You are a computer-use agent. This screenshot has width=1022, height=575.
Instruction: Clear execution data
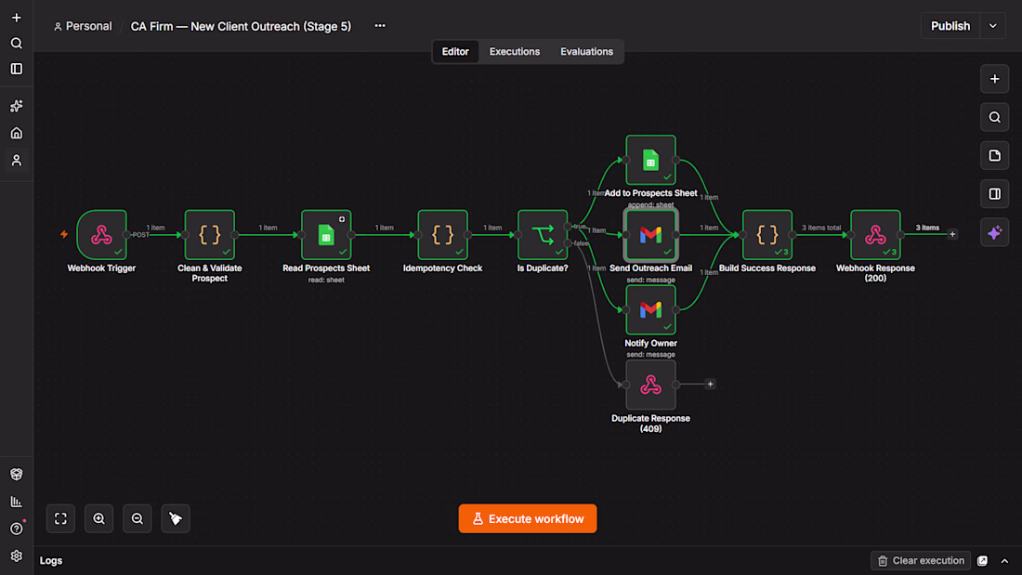point(921,561)
